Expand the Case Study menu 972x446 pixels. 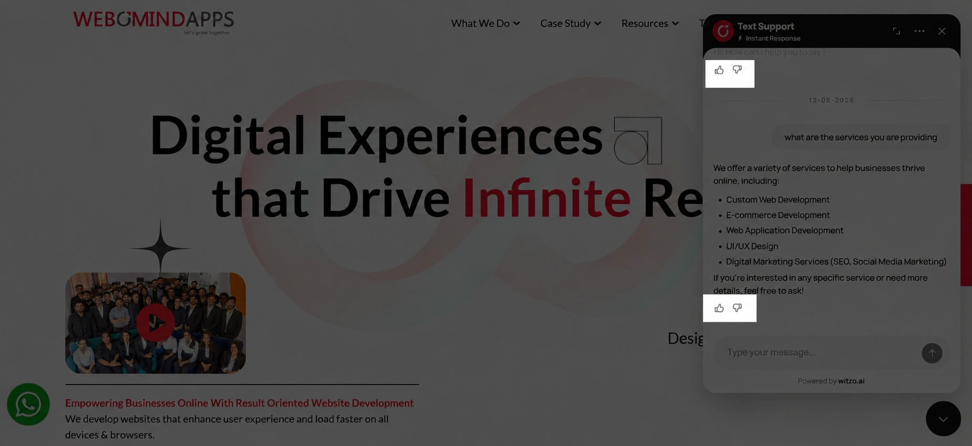571,23
